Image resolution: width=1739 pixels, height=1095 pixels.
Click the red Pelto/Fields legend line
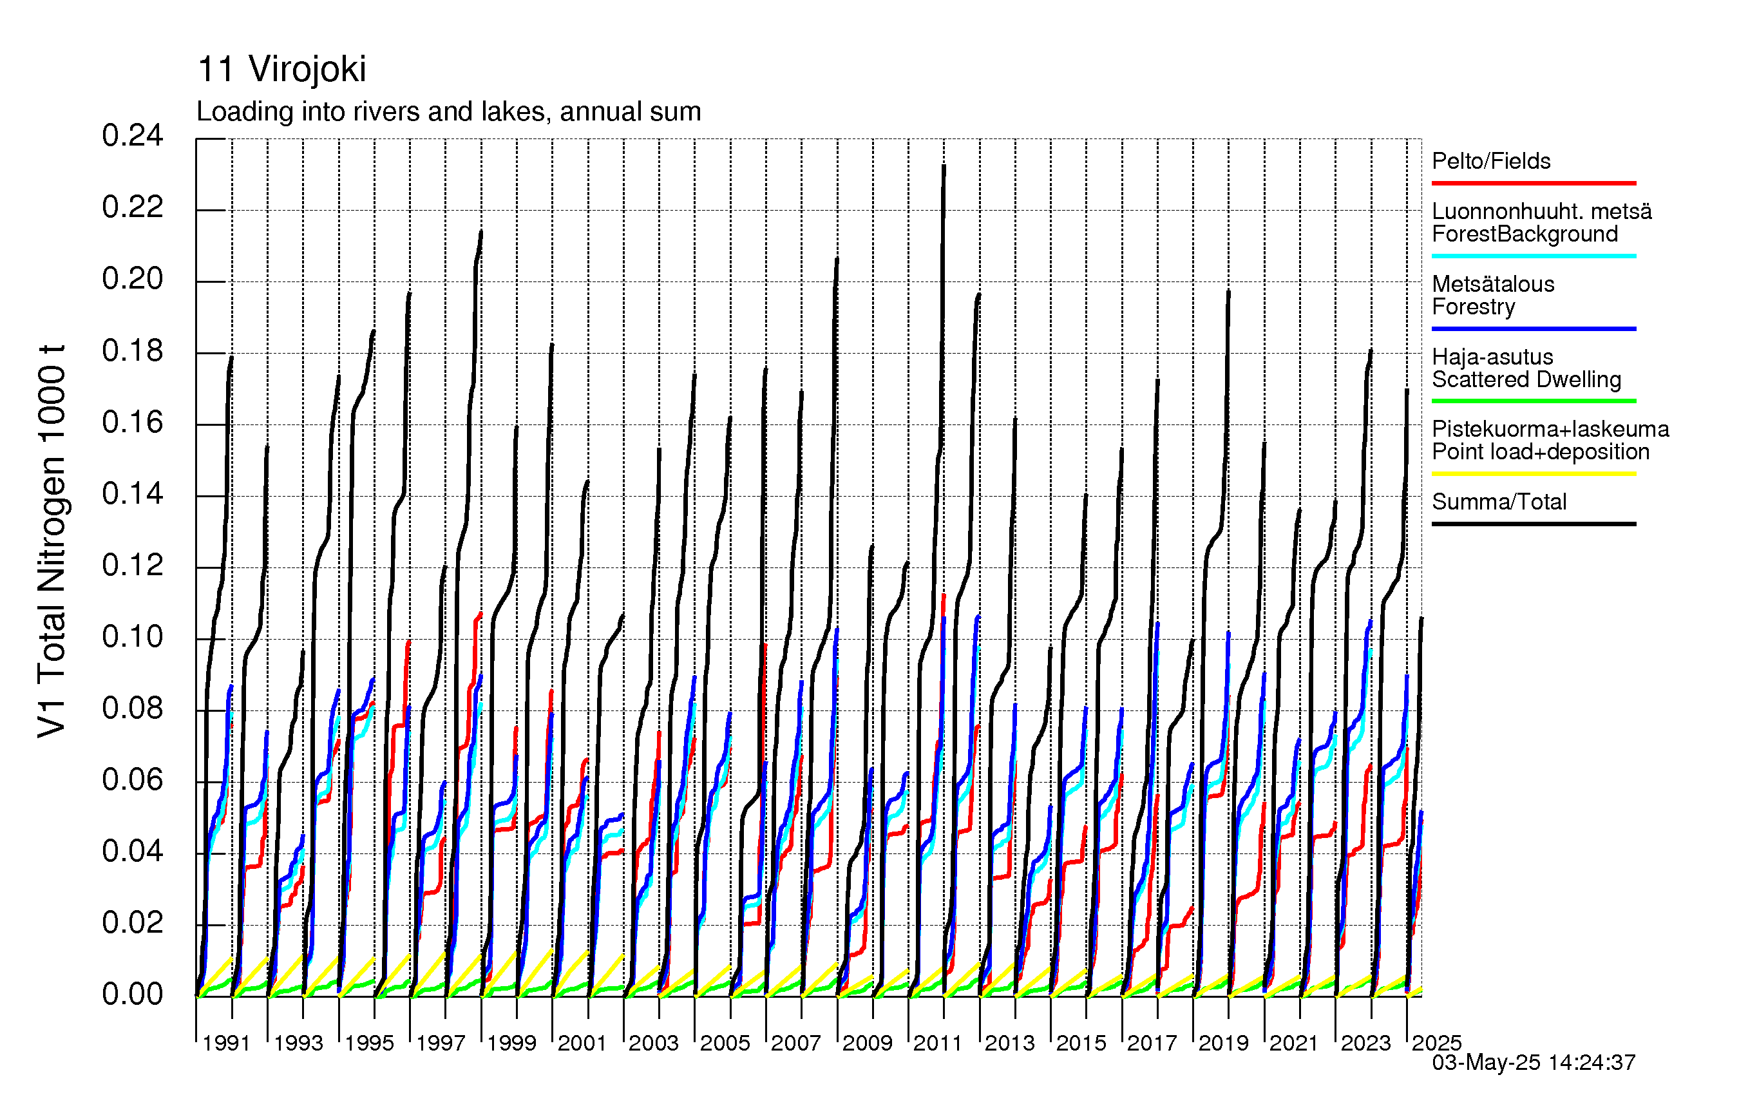point(1533,184)
